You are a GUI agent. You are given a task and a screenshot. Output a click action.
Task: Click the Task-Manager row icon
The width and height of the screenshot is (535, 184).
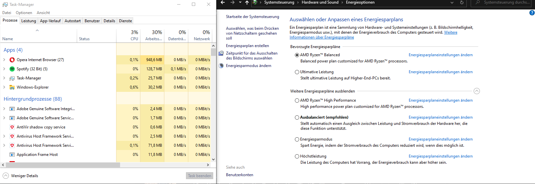point(12,78)
